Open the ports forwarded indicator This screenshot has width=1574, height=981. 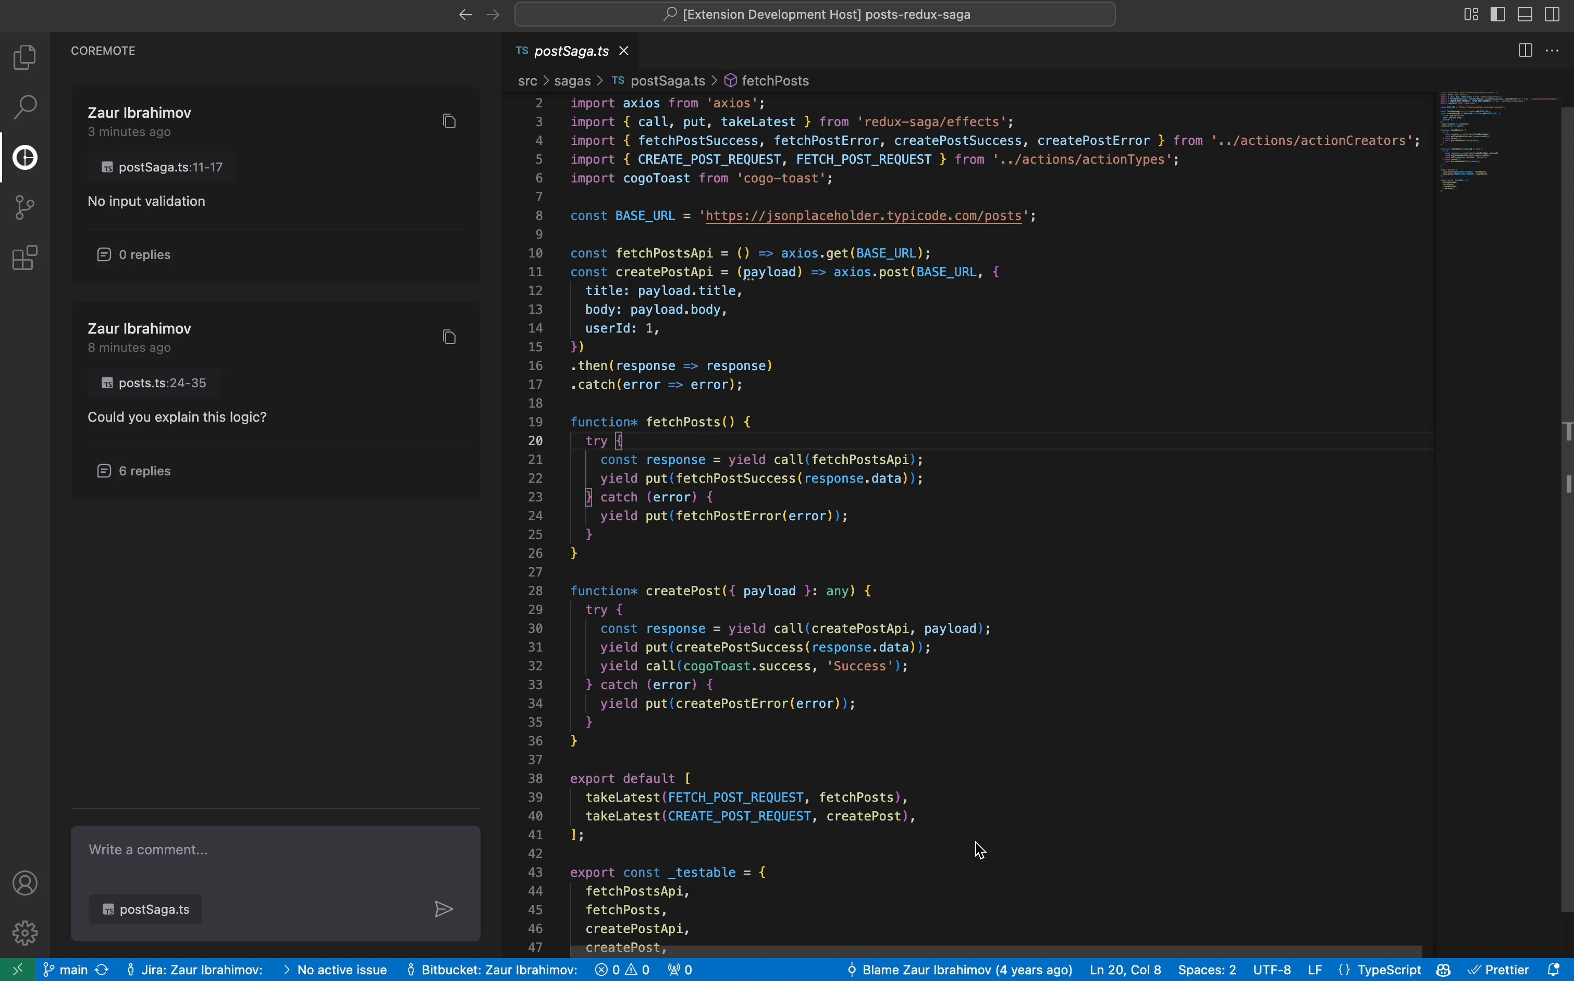click(680, 970)
